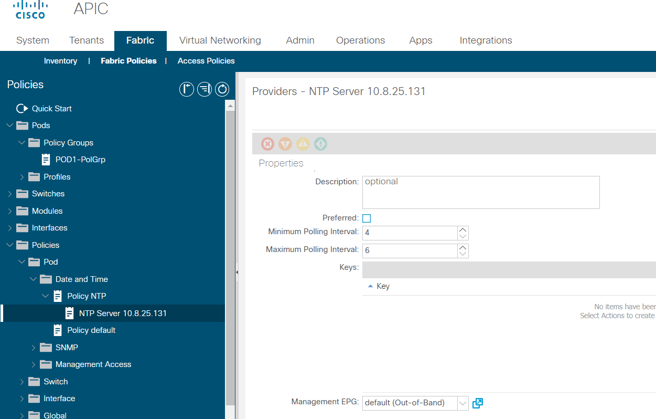656x419 pixels.
Task: Collapse the Date and Time node
Action: pos(34,279)
